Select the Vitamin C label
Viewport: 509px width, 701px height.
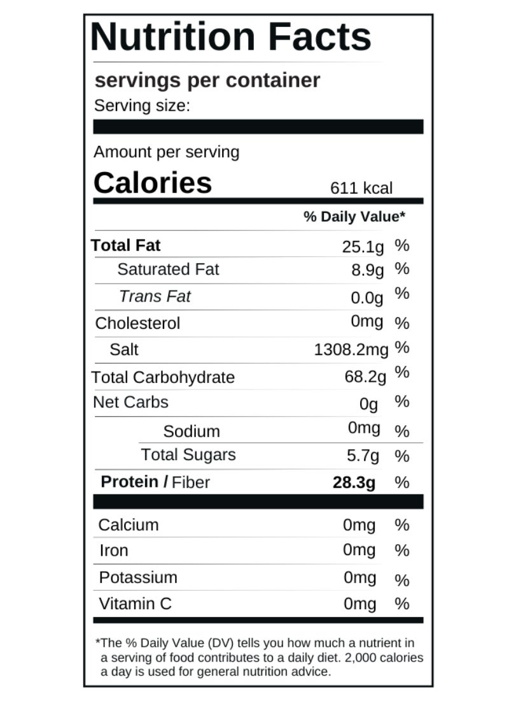135,603
